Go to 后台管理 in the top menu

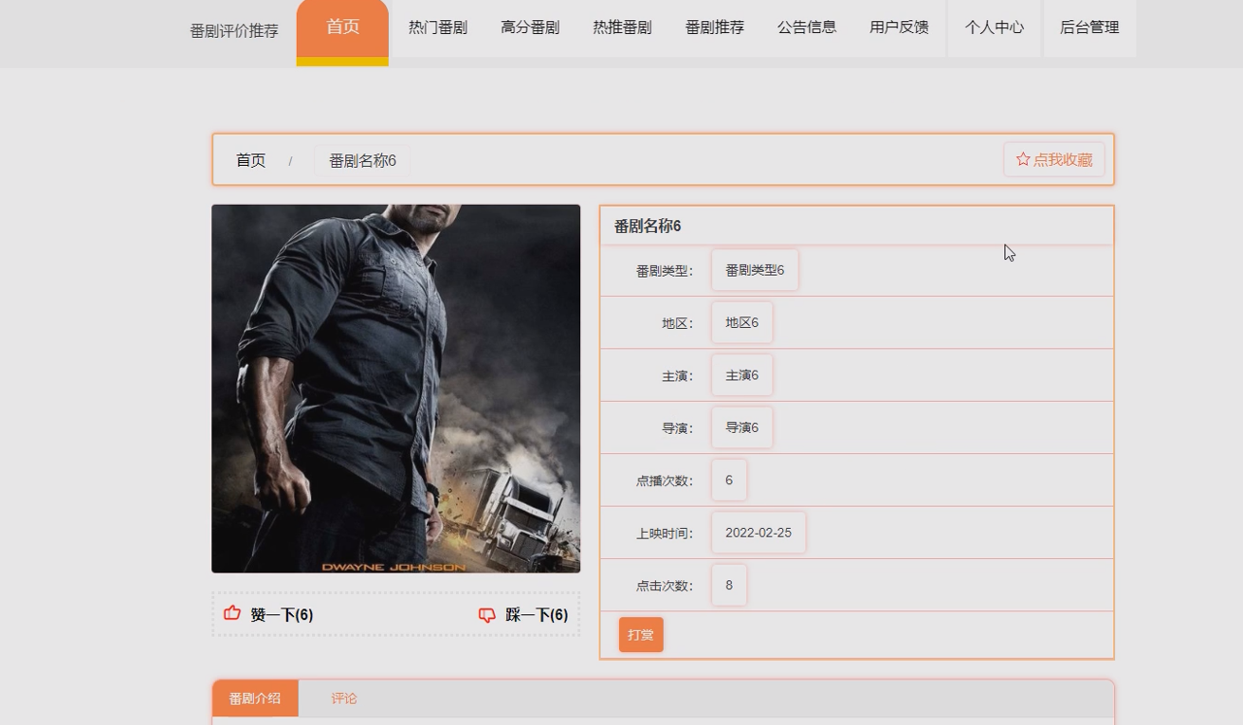(1089, 27)
